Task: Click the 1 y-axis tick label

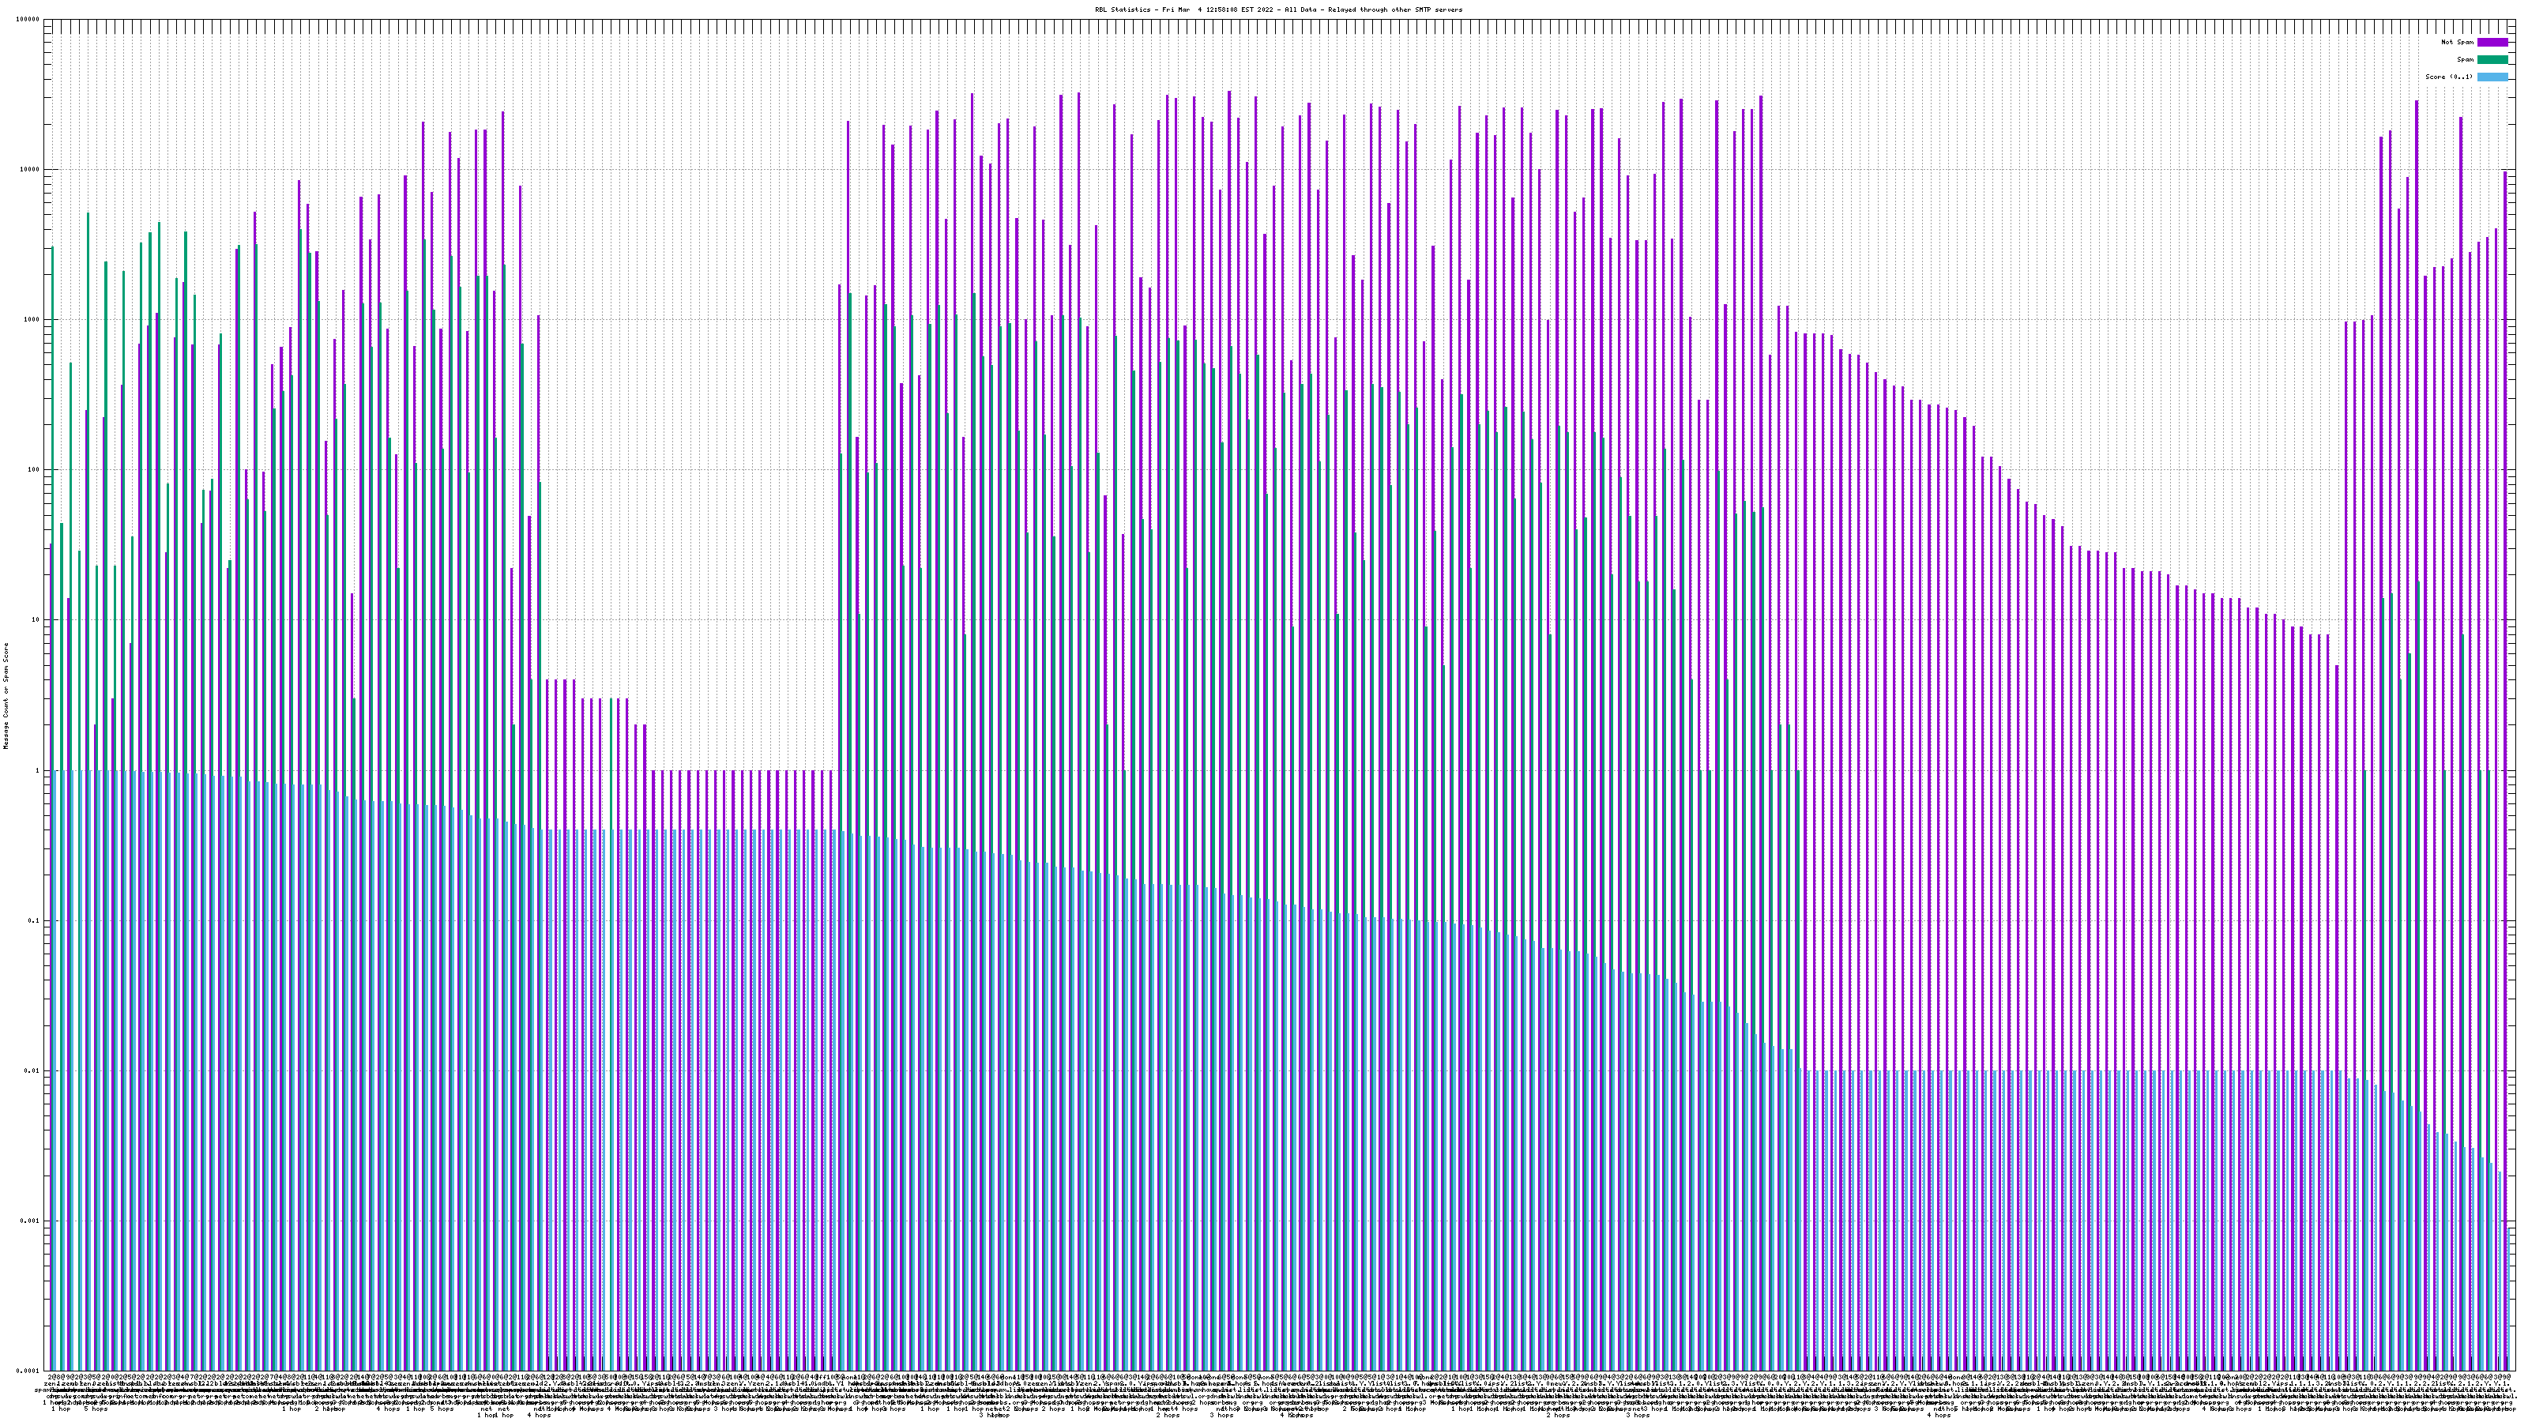Action: [38, 770]
